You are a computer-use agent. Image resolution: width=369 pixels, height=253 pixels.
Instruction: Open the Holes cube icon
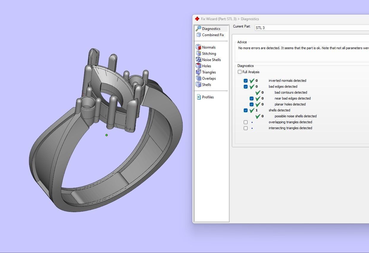pyautogui.click(x=198, y=66)
